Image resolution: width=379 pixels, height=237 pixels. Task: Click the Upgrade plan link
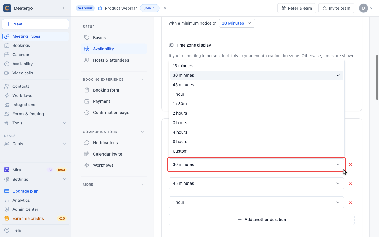pyautogui.click(x=25, y=191)
